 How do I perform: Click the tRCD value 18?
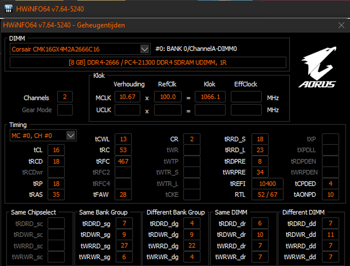click(x=56, y=161)
